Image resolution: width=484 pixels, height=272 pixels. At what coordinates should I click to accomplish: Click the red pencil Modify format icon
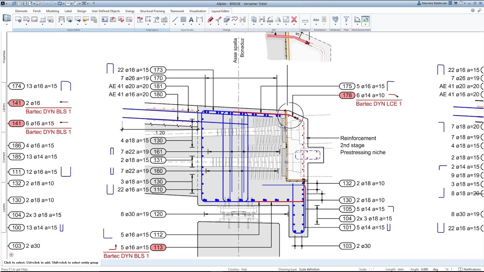[211, 19]
